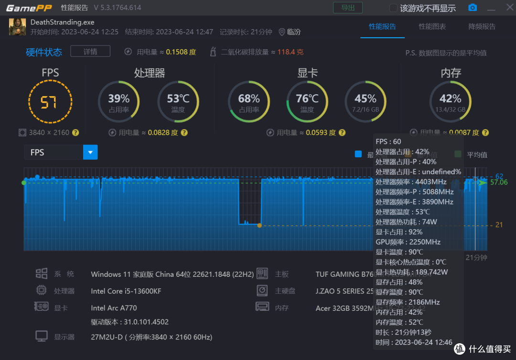
Task: Click the DeathStranding game thumbnail
Action: pos(17,27)
